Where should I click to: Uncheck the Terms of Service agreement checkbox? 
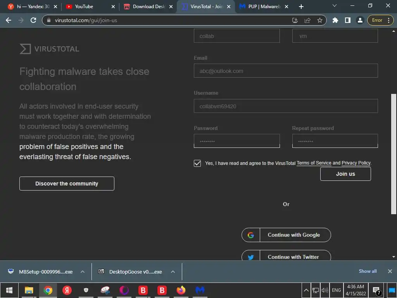[x=197, y=163]
